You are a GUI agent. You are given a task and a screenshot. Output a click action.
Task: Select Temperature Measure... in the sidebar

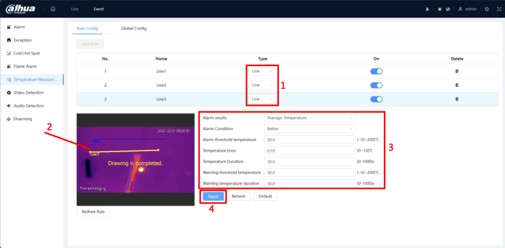click(32, 80)
